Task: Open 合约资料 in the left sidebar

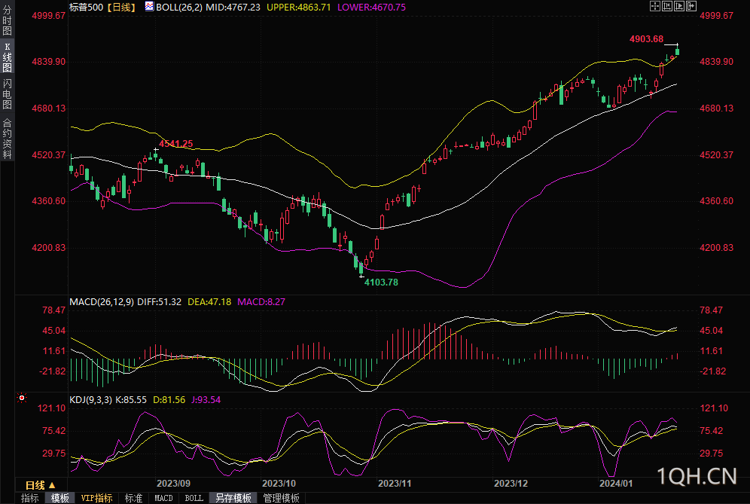Action: pyautogui.click(x=7, y=138)
